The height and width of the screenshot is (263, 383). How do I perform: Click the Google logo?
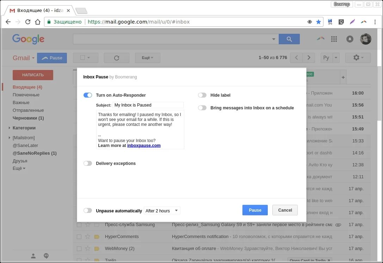28,39
